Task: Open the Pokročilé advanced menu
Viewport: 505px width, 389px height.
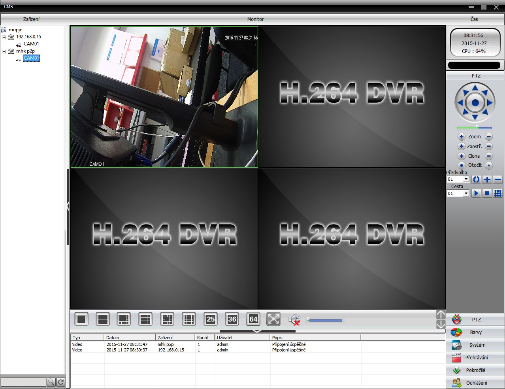Action: tap(475, 370)
